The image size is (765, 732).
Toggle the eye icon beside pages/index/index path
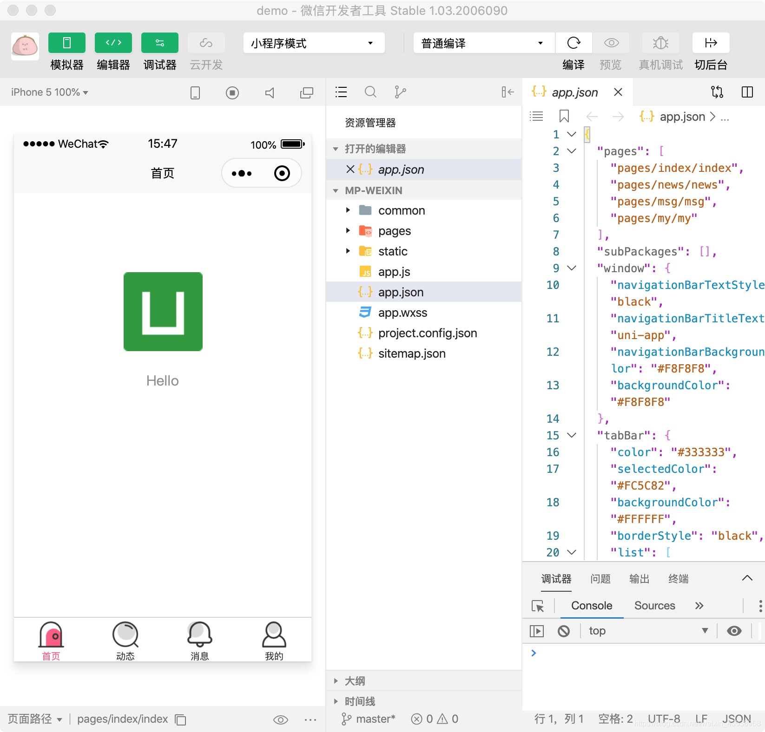click(281, 719)
